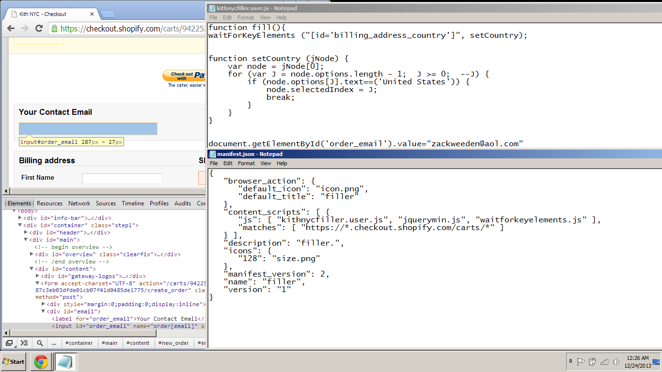662x372 pixels.
Task: Click the volume speaker tray icon
Action: point(616,362)
